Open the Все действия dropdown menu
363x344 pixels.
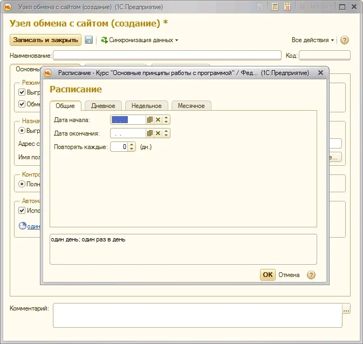coord(313,40)
